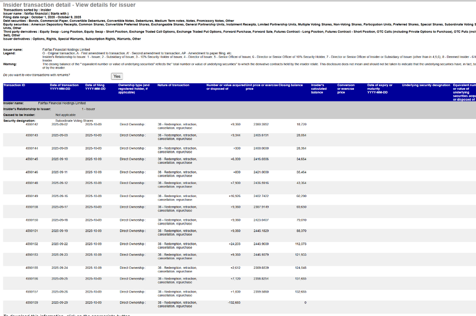Select transaction ID 4590151
The image size is (476, 316).
point(32,231)
